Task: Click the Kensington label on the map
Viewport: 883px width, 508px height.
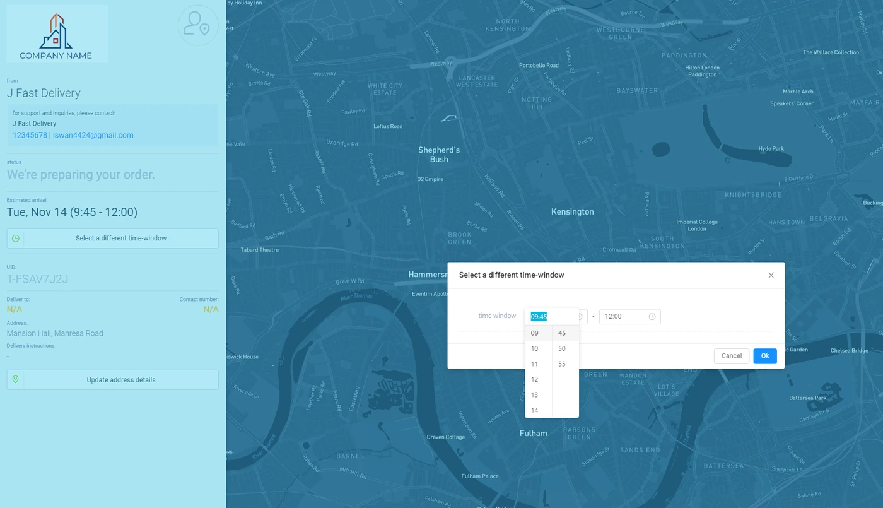Action: pos(573,212)
